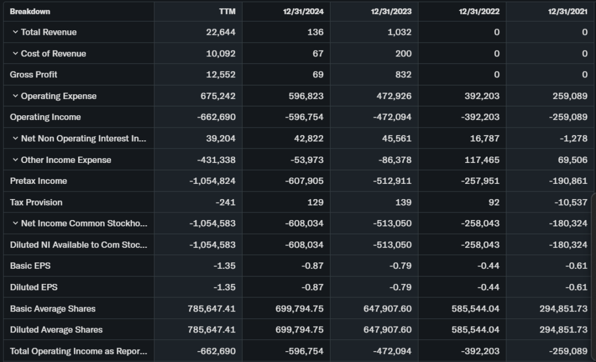Select the 12/31/2022 column header
596x362 pixels.
(481, 11)
